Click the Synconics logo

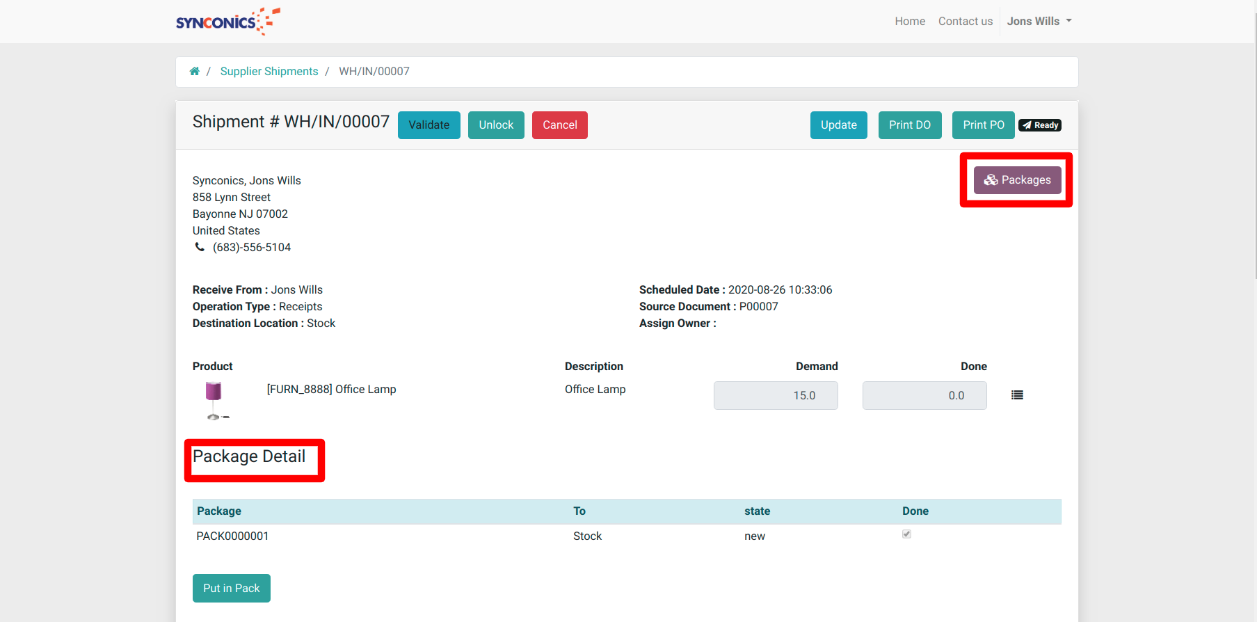[x=227, y=22]
